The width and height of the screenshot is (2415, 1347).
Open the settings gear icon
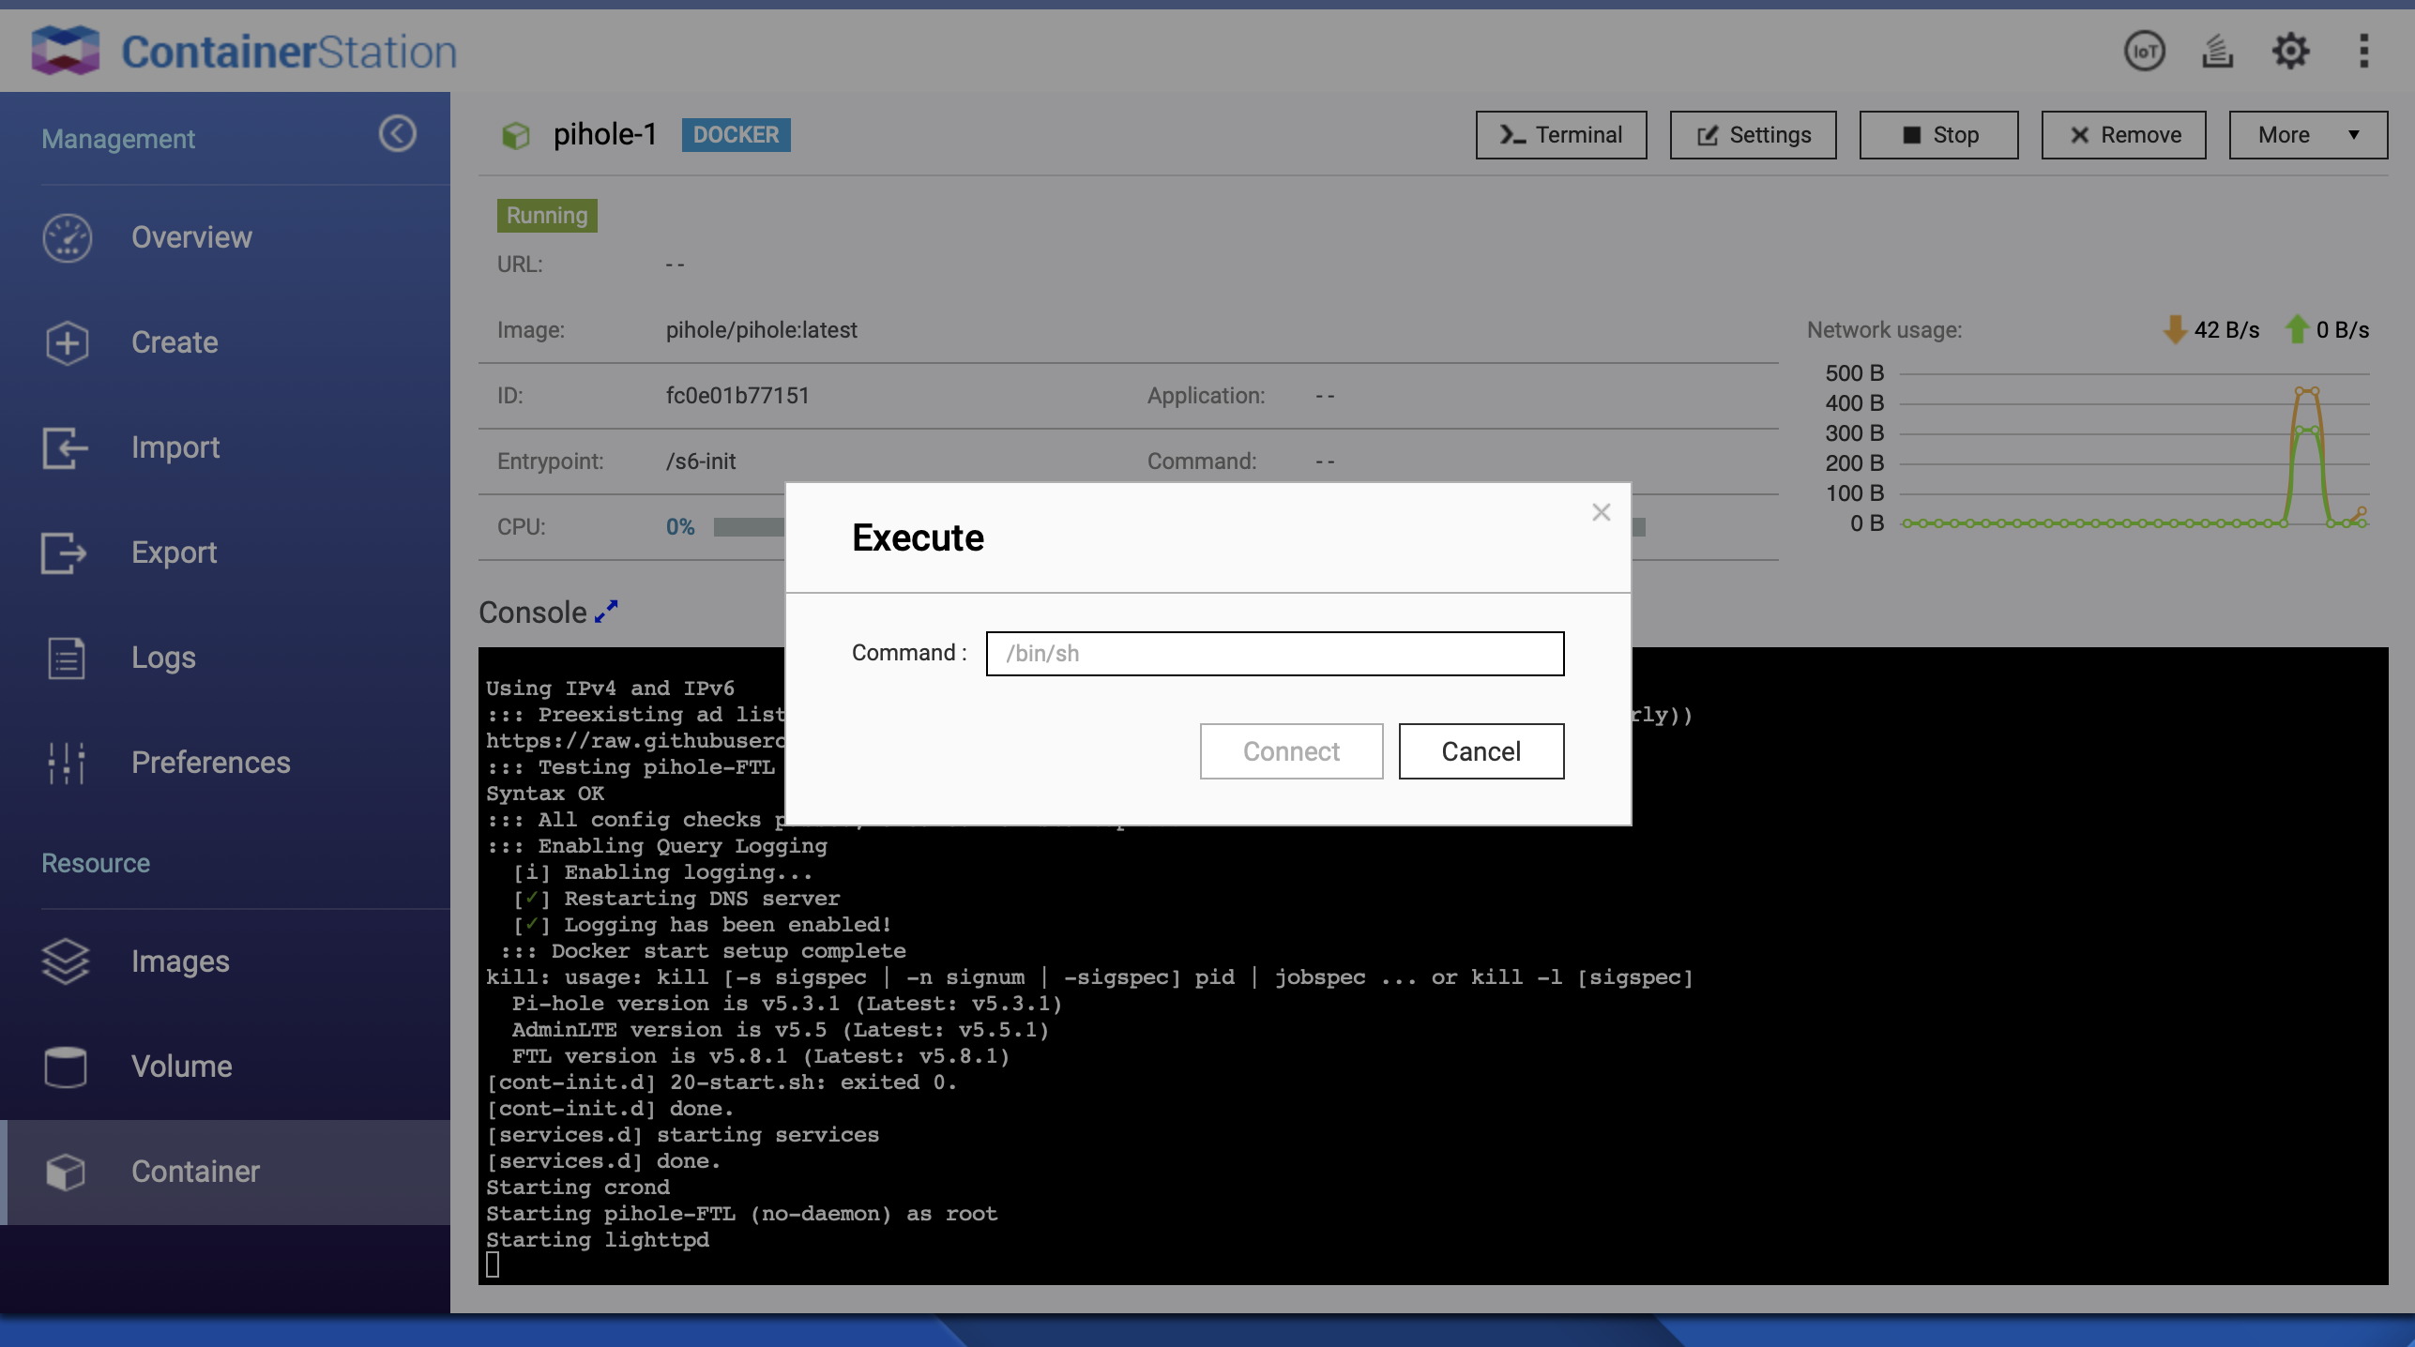(x=2290, y=51)
